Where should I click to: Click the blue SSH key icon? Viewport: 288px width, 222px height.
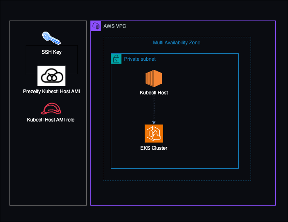(x=51, y=38)
